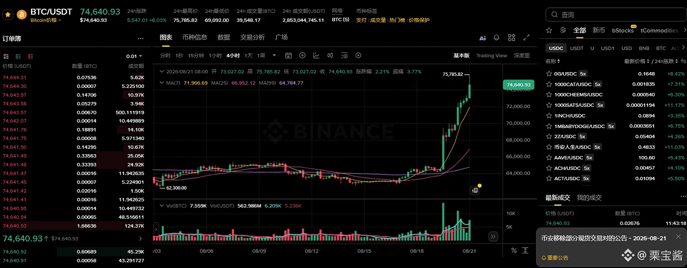This screenshot has width=687, height=268.
Task: Open the order book three-dot menu
Action: 140,39
